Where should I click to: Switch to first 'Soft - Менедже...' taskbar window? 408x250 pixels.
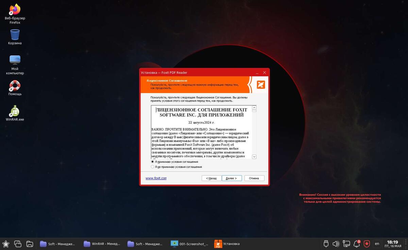pyautogui.click(x=58, y=244)
